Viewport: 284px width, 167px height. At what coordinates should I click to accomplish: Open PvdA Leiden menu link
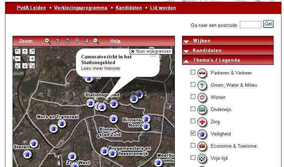(31, 8)
